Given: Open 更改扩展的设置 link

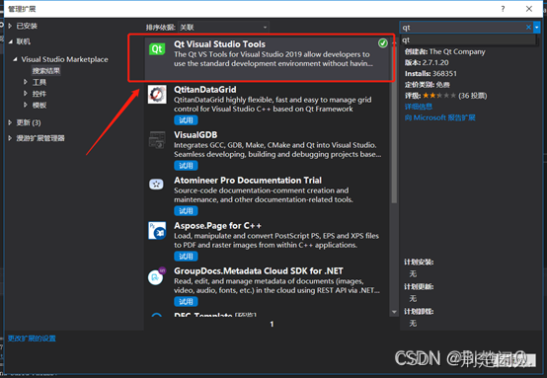Looking at the screenshot, I should click(x=32, y=339).
